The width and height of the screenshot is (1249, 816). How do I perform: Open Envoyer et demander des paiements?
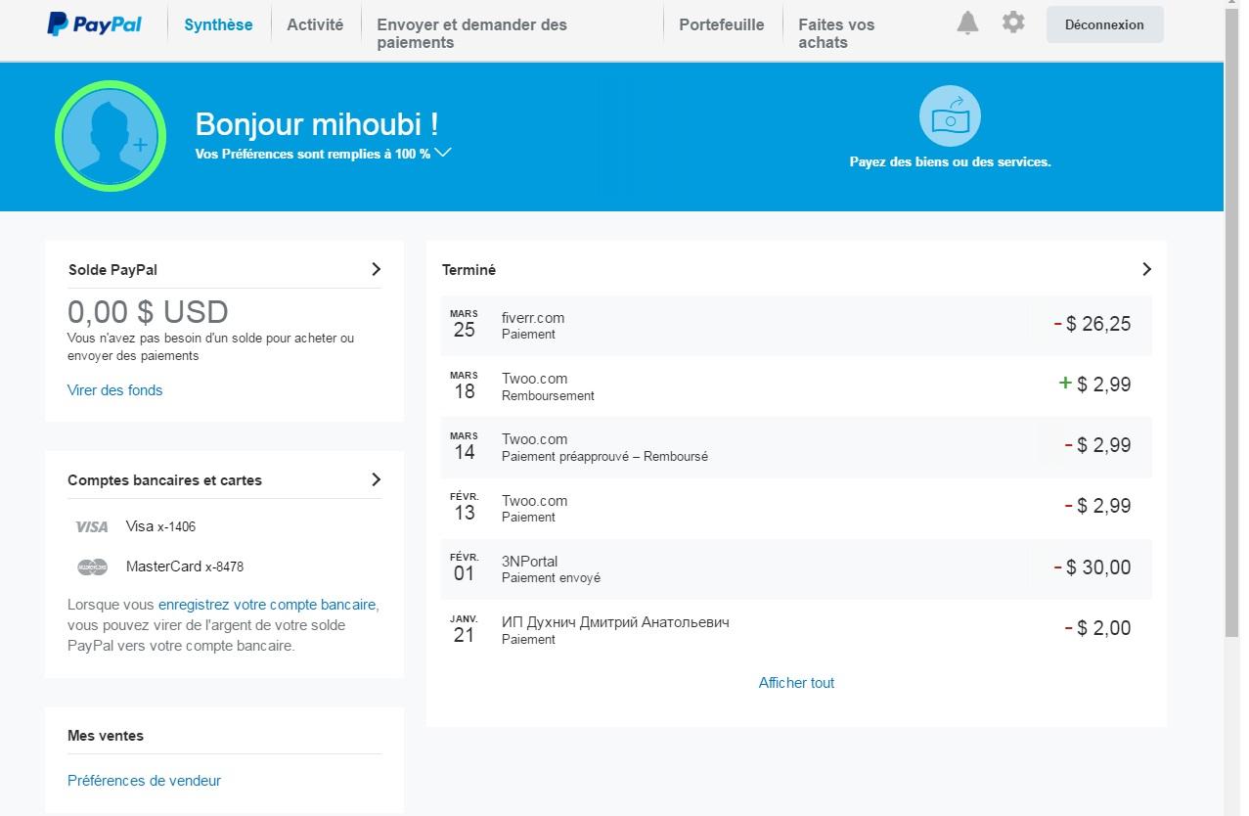tap(471, 33)
